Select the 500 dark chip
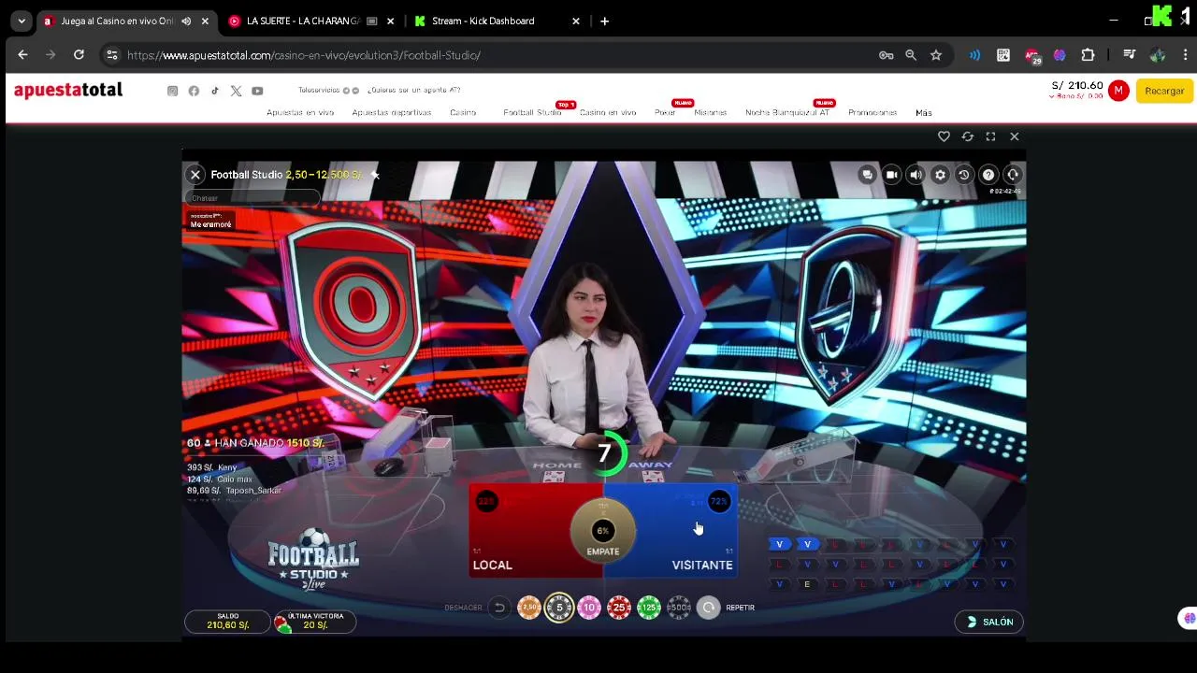 (x=679, y=608)
